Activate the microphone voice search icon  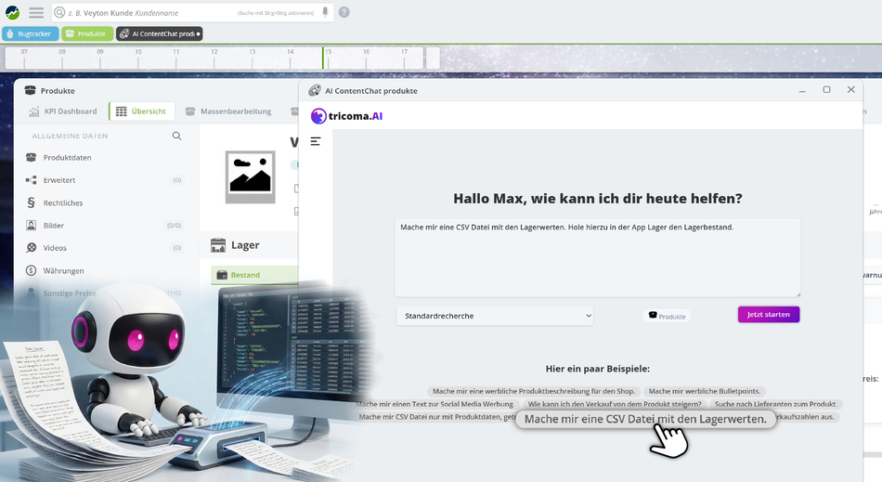point(325,12)
